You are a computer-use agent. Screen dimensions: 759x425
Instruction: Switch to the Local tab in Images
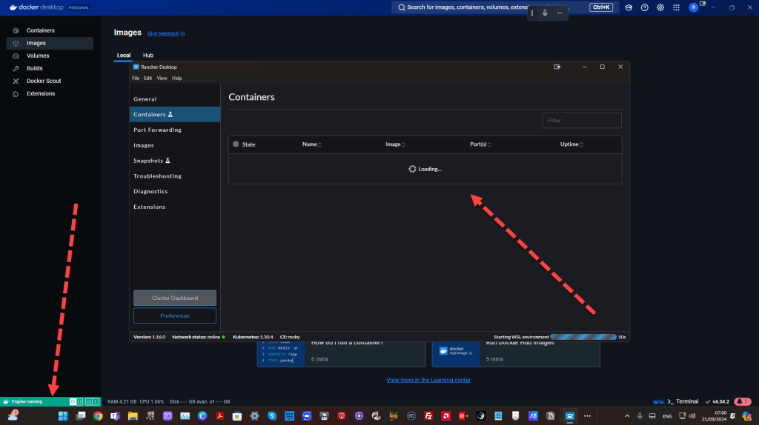pyautogui.click(x=124, y=55)
